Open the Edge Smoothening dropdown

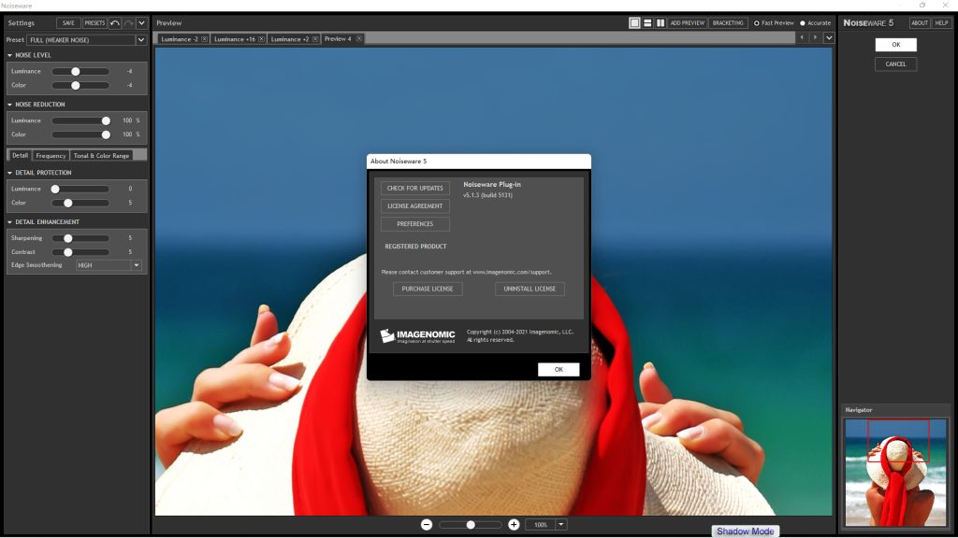pyautogui.click(x=136, y=265)
